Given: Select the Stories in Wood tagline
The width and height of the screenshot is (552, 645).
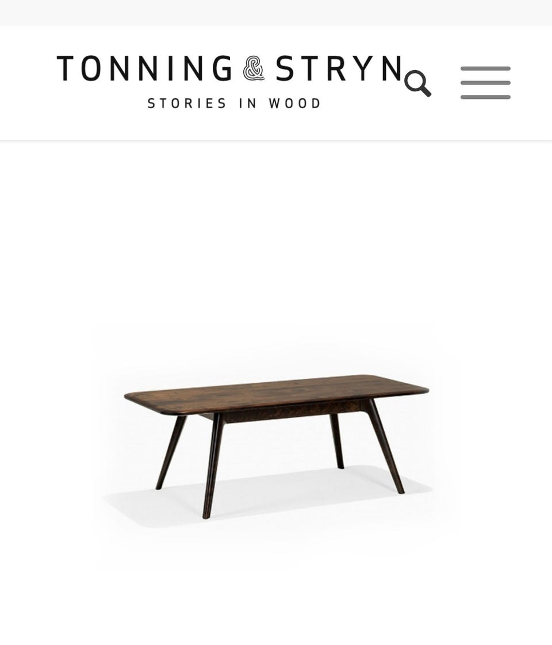Looking at the screenshot, I should pos(234,103).
